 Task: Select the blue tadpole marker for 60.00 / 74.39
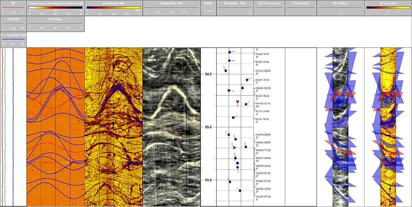point(247,80)
